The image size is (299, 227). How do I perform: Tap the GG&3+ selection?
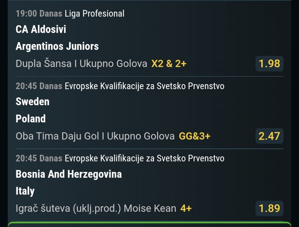195,136
